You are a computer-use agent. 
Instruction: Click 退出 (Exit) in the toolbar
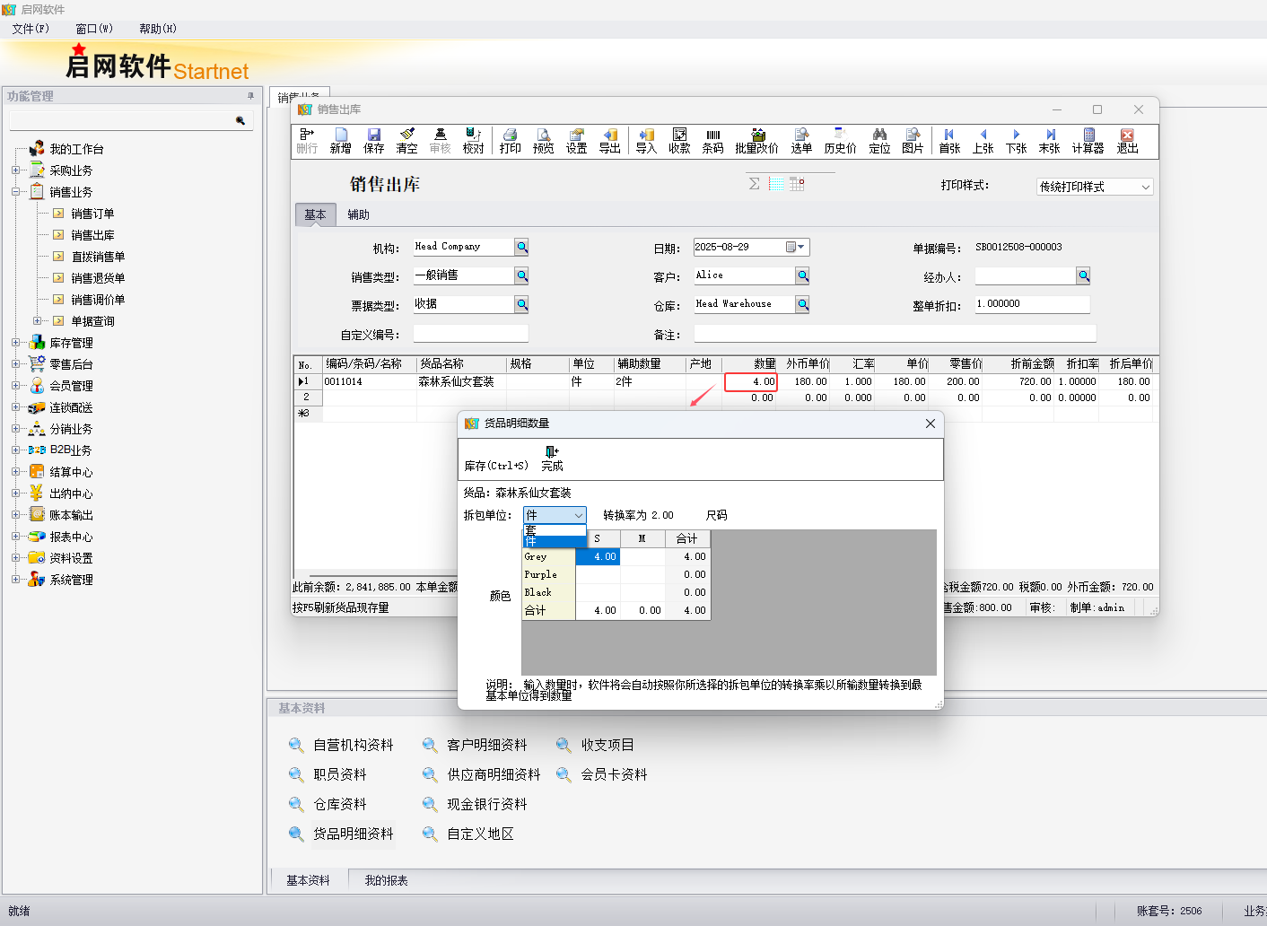coord(1127,141)
